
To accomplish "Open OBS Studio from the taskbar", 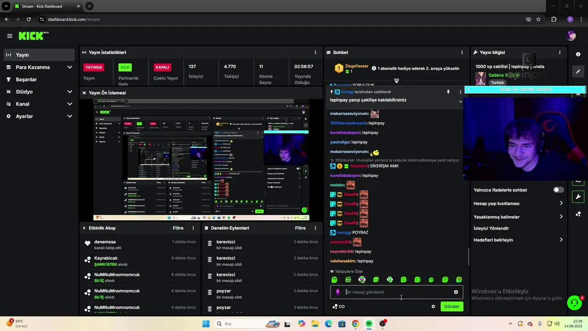I will (x=383, y=324).
